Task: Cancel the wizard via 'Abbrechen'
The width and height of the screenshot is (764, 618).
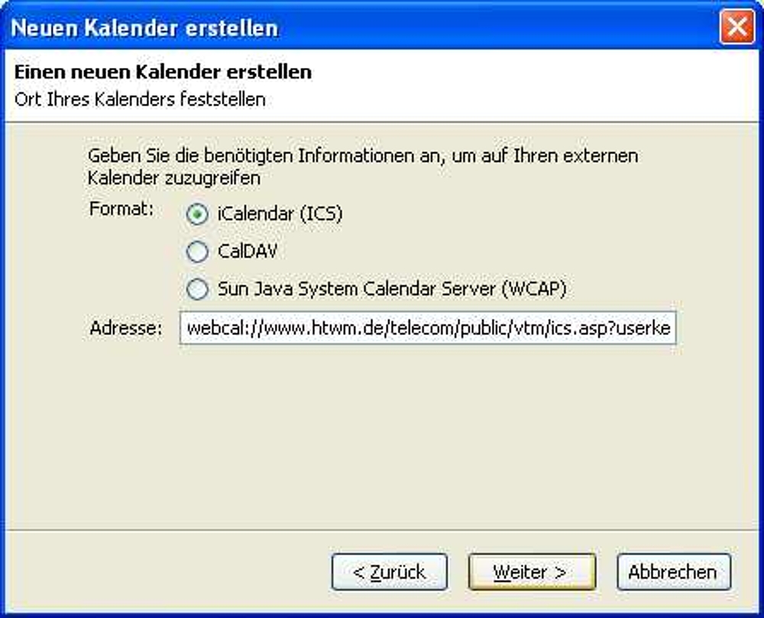Action: [x=674, y=571]
